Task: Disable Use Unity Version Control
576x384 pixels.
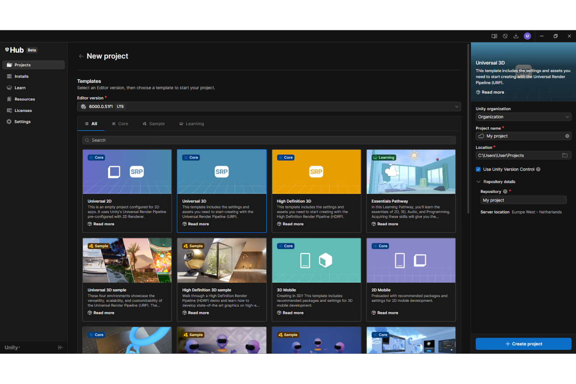Action: click(478, 169)
